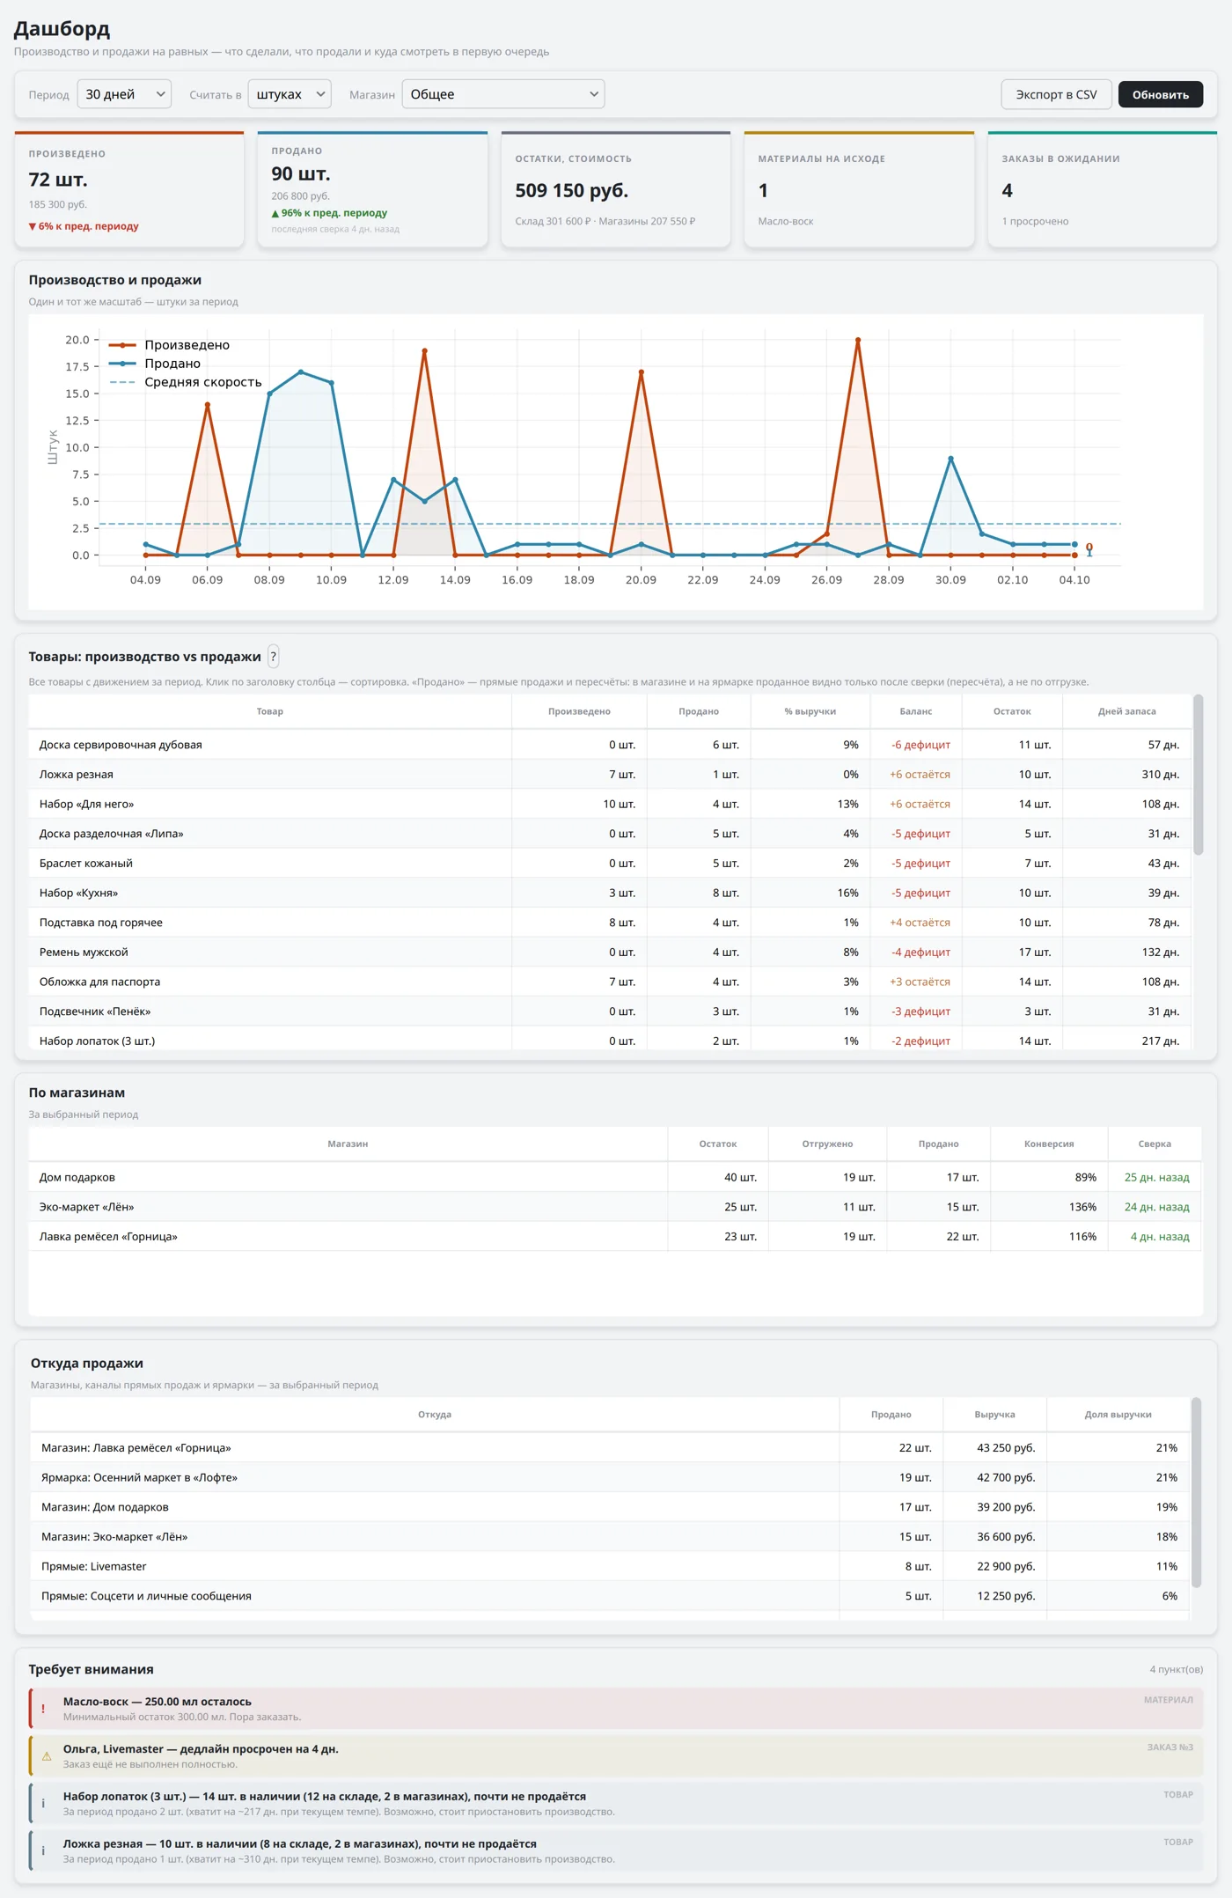Sort by Баланс column header
The width and height of the screenshot is (1232, 1898).
(916, 711)
